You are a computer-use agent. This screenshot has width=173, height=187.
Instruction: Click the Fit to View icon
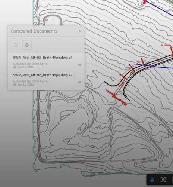[163, 180]
